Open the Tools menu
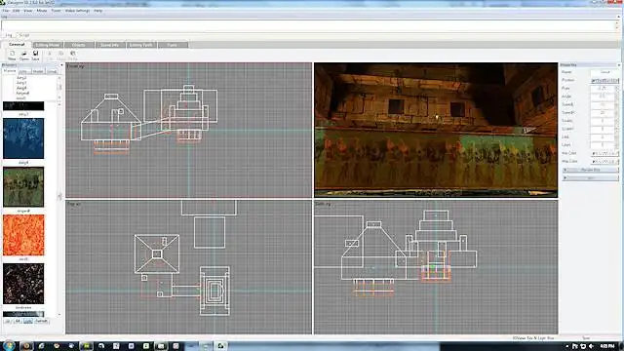624x351 pixels. (x=56, y=11)
